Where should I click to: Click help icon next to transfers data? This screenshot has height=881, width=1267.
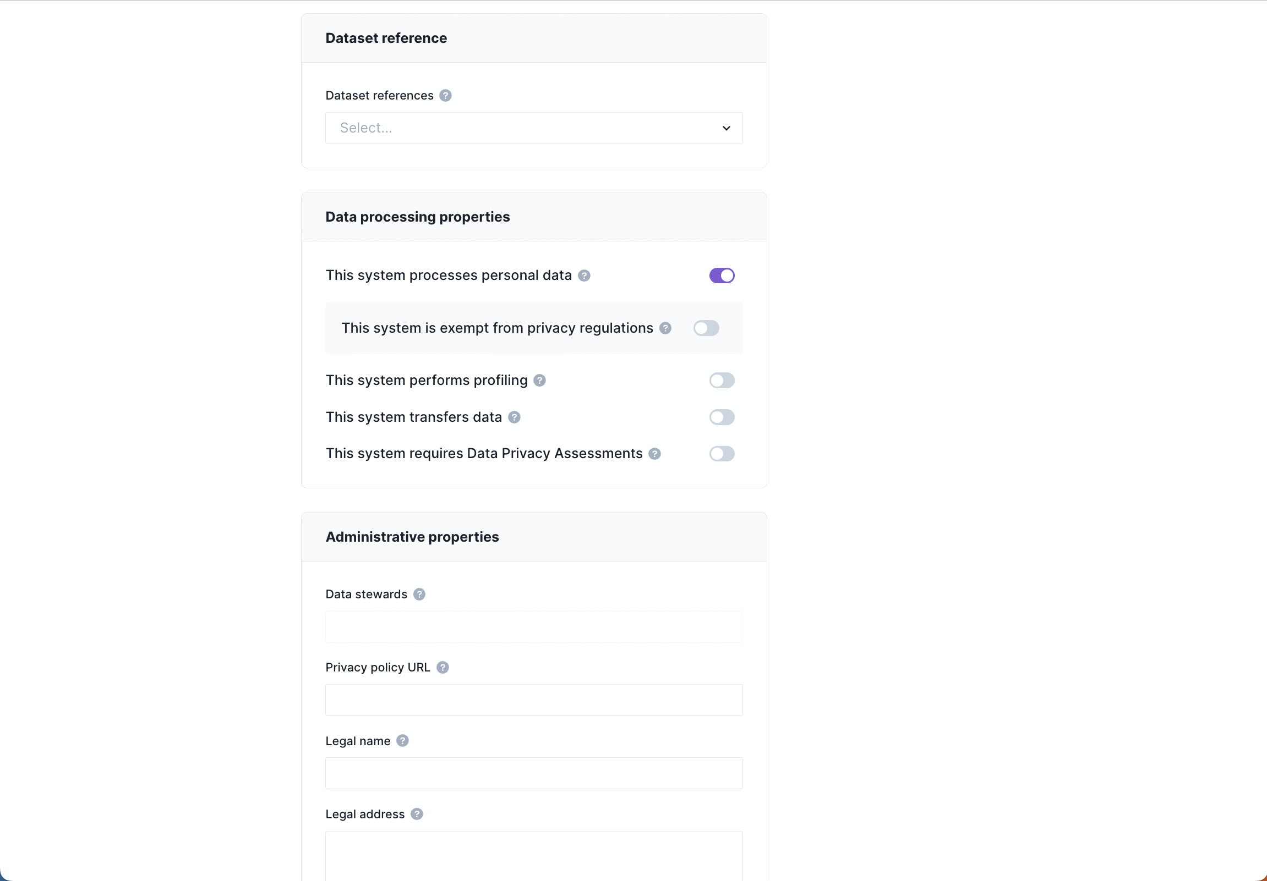(x=514, y=417)
